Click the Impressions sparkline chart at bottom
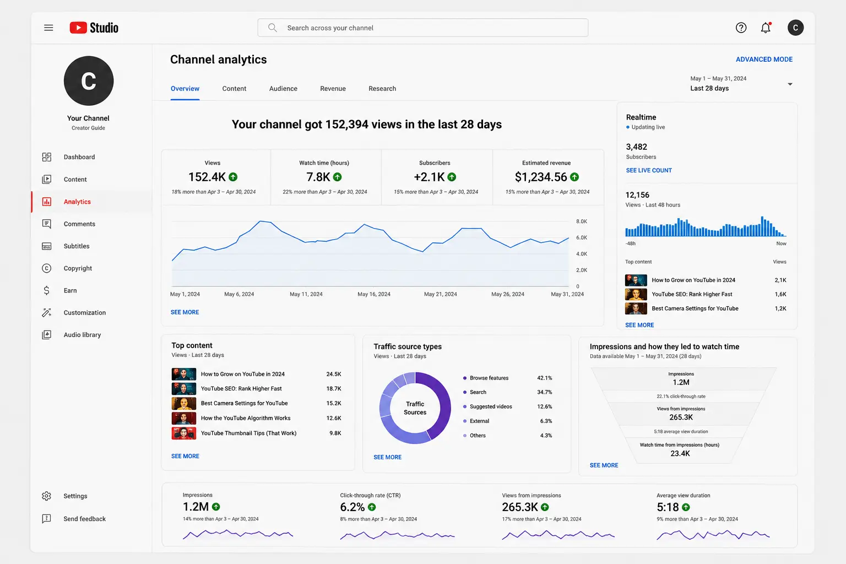846x564 pixels. tap(238, 534)
